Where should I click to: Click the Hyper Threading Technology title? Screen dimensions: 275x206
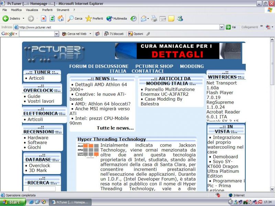pyautogui.click(x=111, y=139)
